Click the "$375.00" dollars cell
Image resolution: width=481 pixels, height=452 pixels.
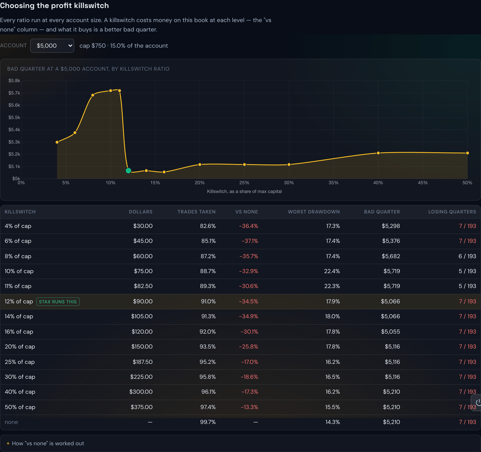click(142, 407)
